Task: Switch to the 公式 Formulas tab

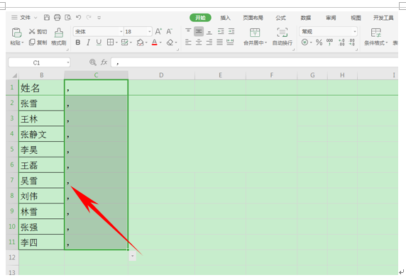Action: pyautogui.click(x=280, y=18)
